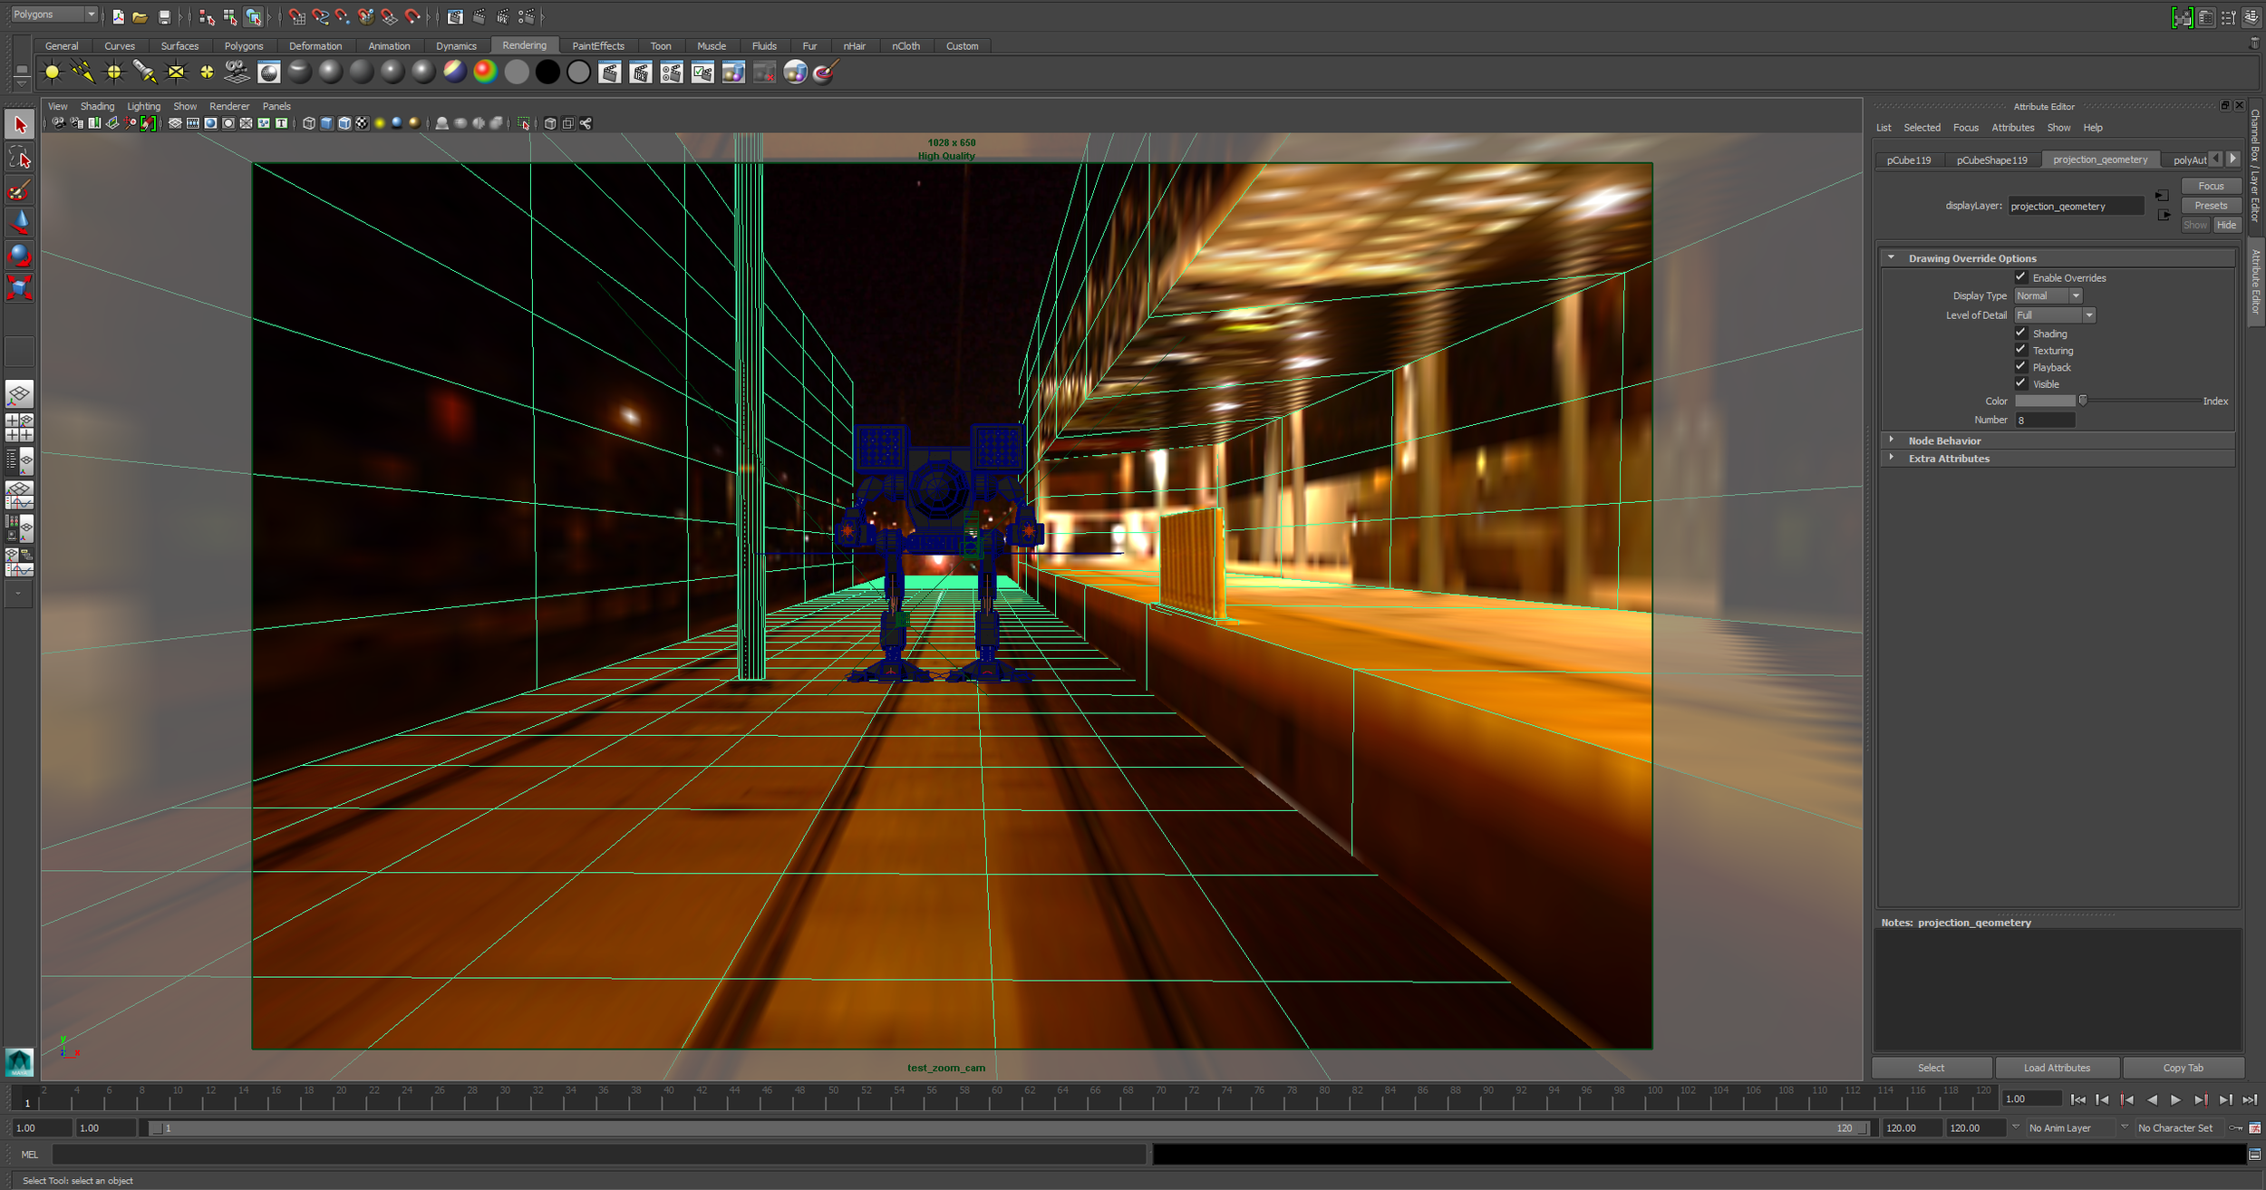Click the Hide button

[2226, 225]
